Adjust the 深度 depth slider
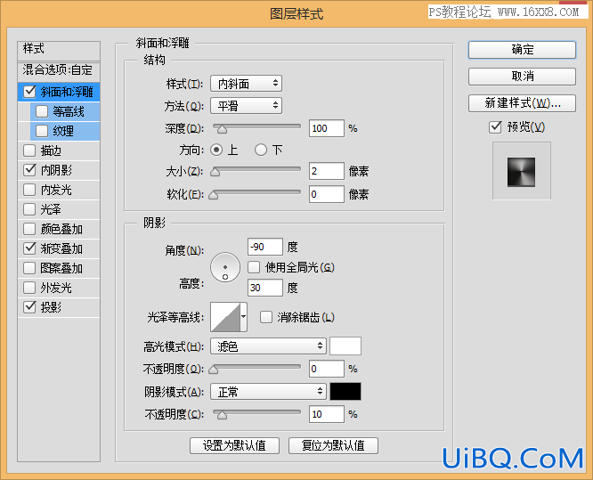593x480 pixels. (222, 129)
